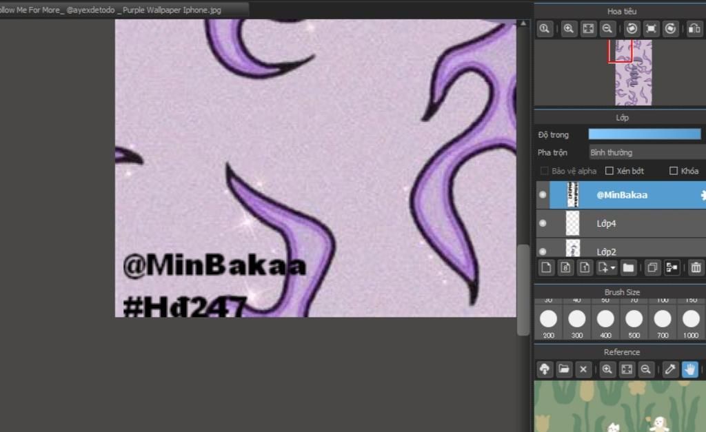Screen dimensions: 706x432
Task: Duplicate the selected layer
Action: click(652, 268)
